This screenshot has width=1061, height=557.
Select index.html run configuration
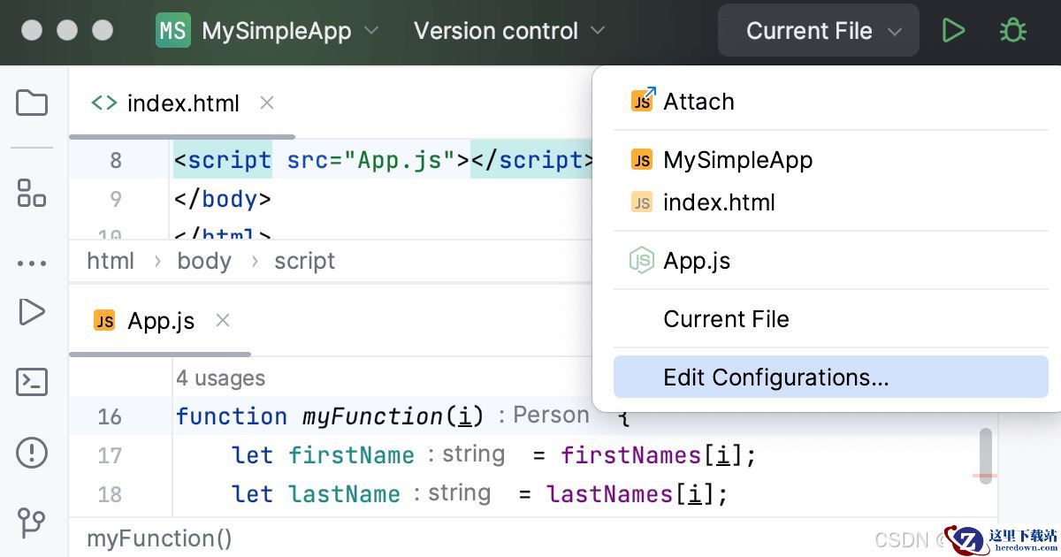click(x=831, y=202)
